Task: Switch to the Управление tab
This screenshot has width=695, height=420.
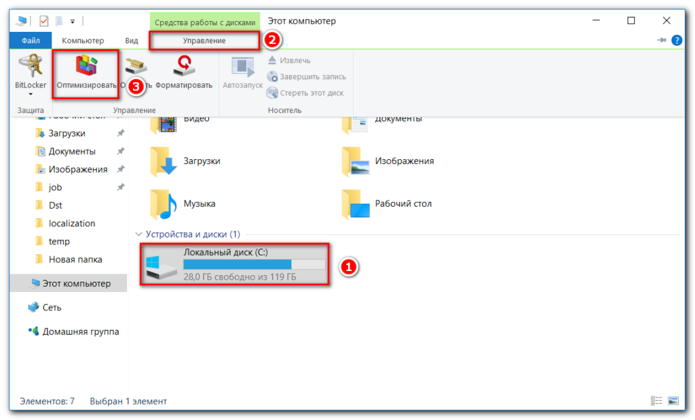Action: click(204, 41)
